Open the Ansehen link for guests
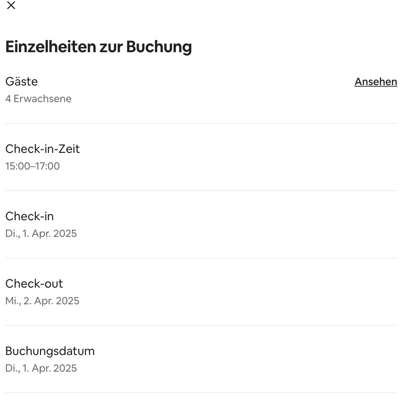Screen dimensions: 410x402 point(376,82)
